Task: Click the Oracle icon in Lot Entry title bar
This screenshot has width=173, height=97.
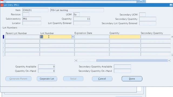Action: (2, 5)
